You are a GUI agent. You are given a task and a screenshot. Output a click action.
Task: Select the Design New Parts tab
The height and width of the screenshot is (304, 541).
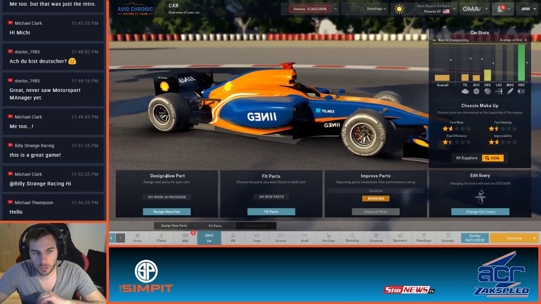click(174, 226)
